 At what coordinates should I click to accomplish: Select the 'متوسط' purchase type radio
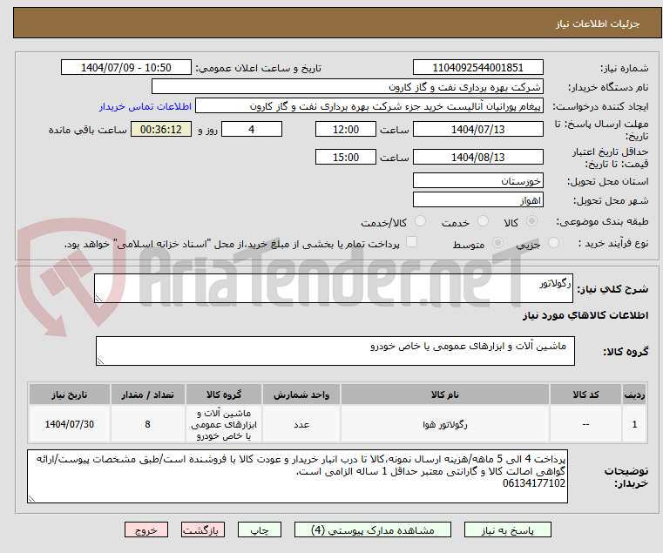(498, 243)
